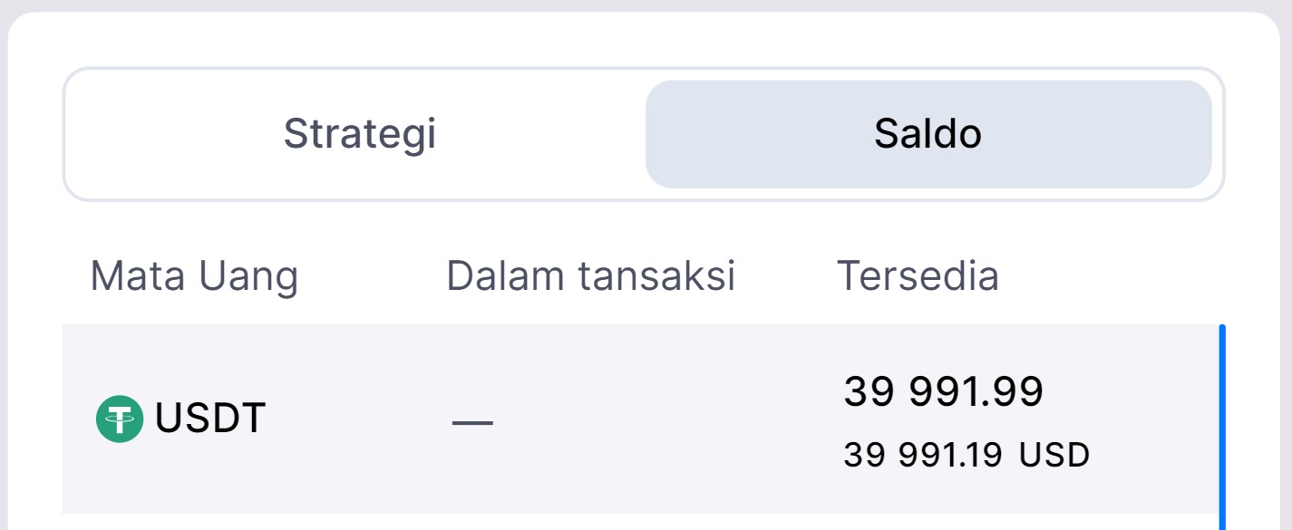Click the dash under Dalam tansaksi
1292x530 pixels.
[472, 422]
